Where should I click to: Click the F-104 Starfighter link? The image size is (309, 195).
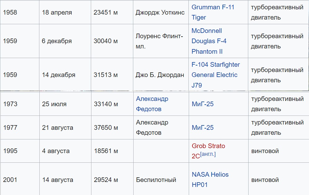[216, 65]
